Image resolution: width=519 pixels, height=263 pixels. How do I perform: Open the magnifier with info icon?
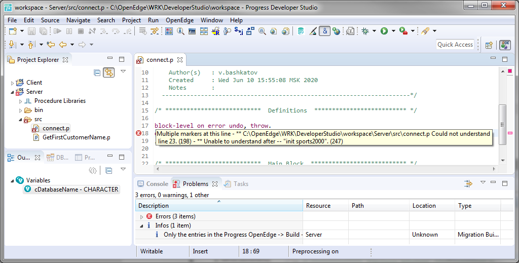pos(180,31)
